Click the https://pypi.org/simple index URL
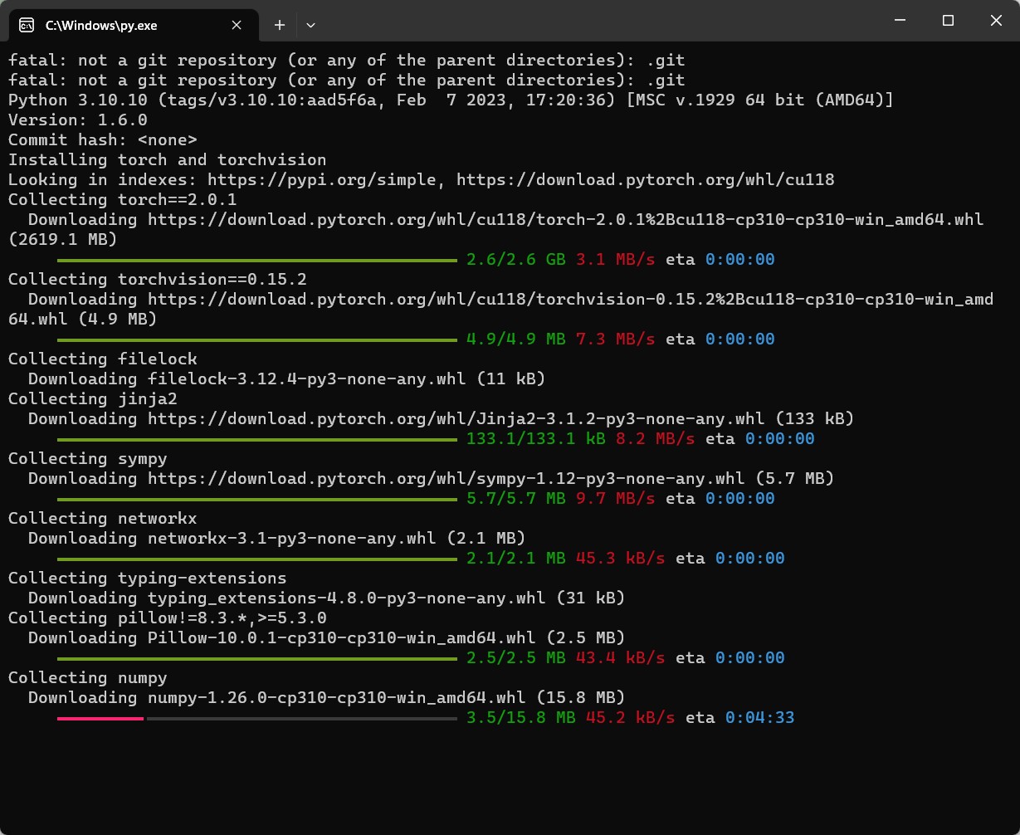The image size is (1020, 835). 321,180
